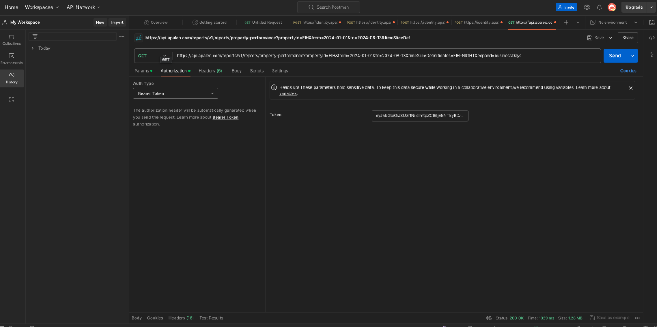Add a new request tab

pos(566,23)
